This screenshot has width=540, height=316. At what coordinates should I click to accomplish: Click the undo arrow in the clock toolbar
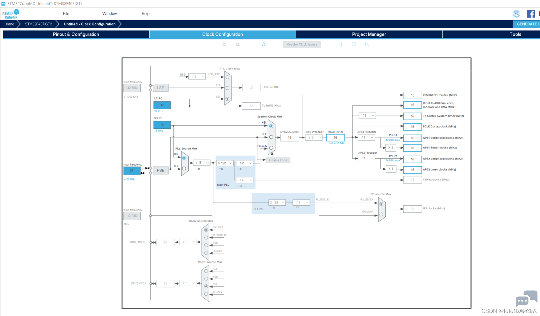(x=225, y=45)
